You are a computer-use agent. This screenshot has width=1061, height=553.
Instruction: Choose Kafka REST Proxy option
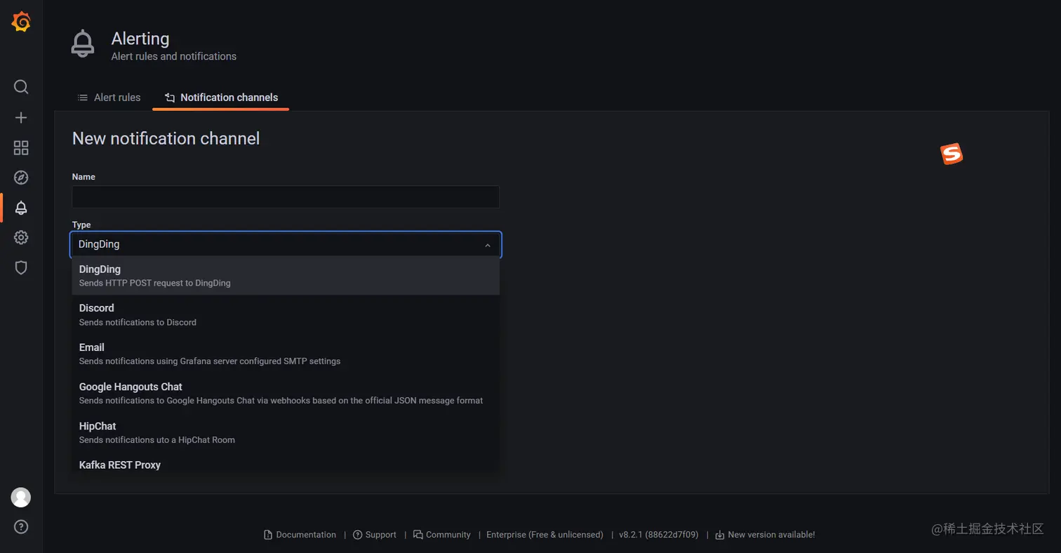[286, 463]
